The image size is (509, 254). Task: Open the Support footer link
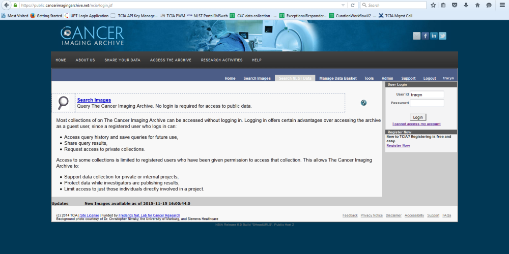click(x=433, y=215)
